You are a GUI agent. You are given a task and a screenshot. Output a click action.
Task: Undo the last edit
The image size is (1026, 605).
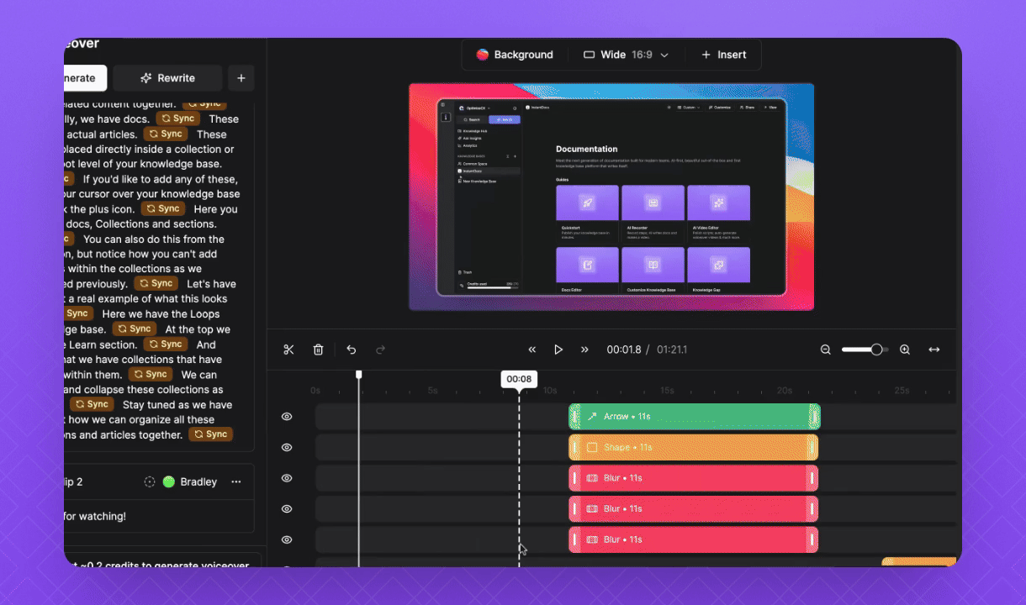coord(352,350)
